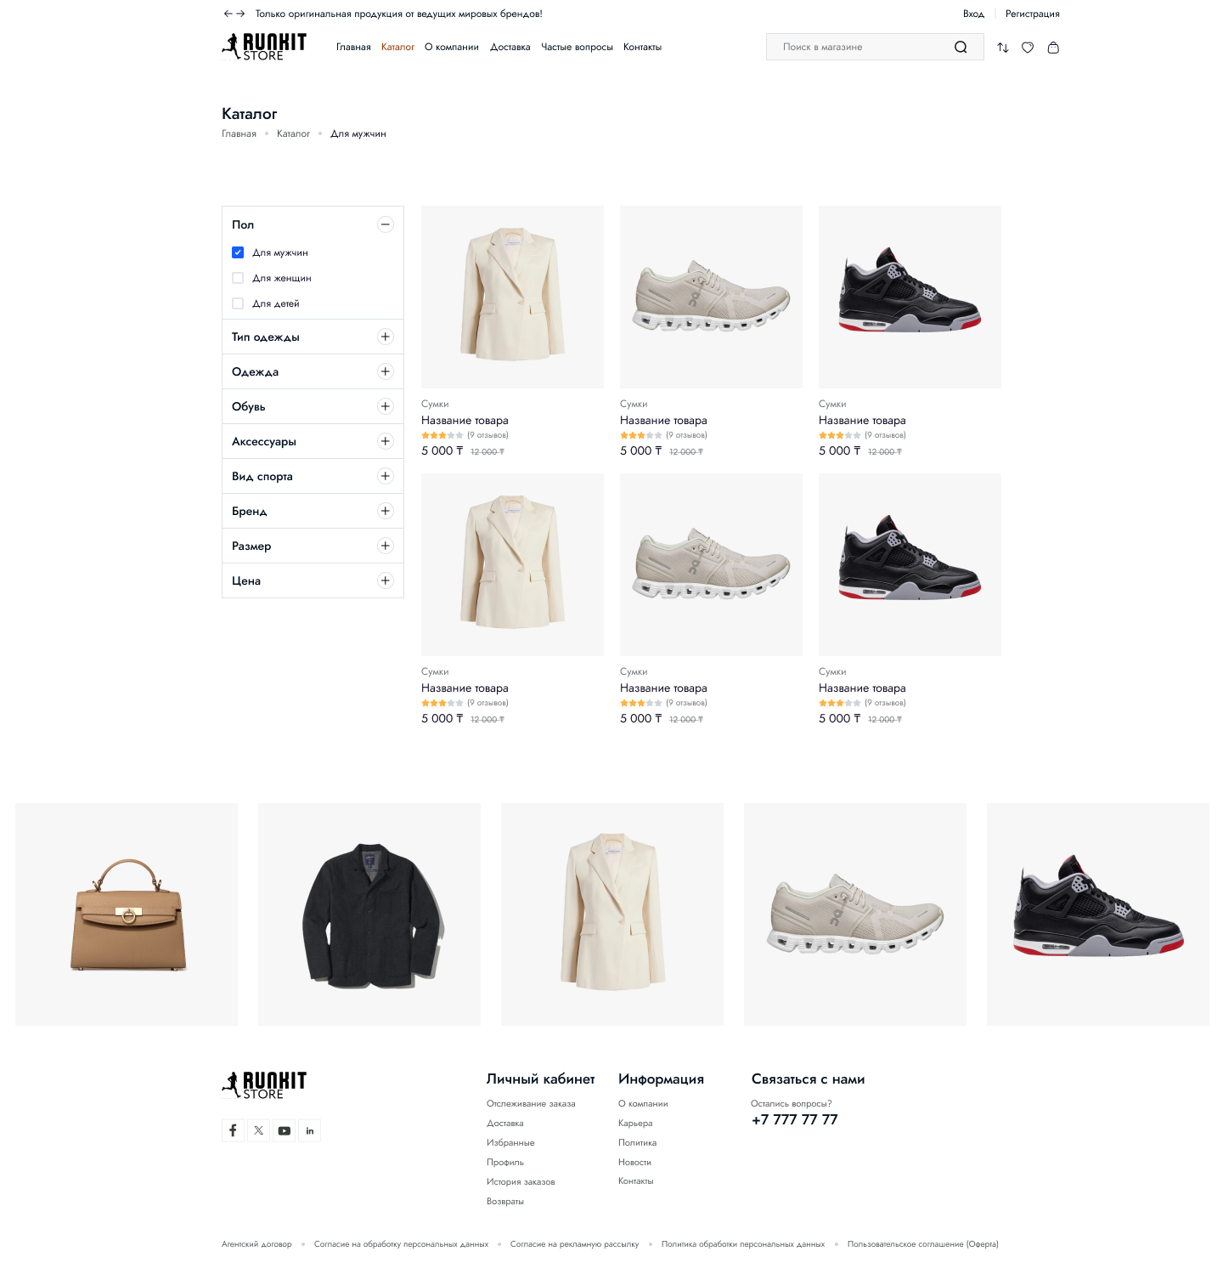The height and width of the screenshot is (1274, 1223).
Task: Click the search magnifier icon
Action: click(x=961, y=48)
